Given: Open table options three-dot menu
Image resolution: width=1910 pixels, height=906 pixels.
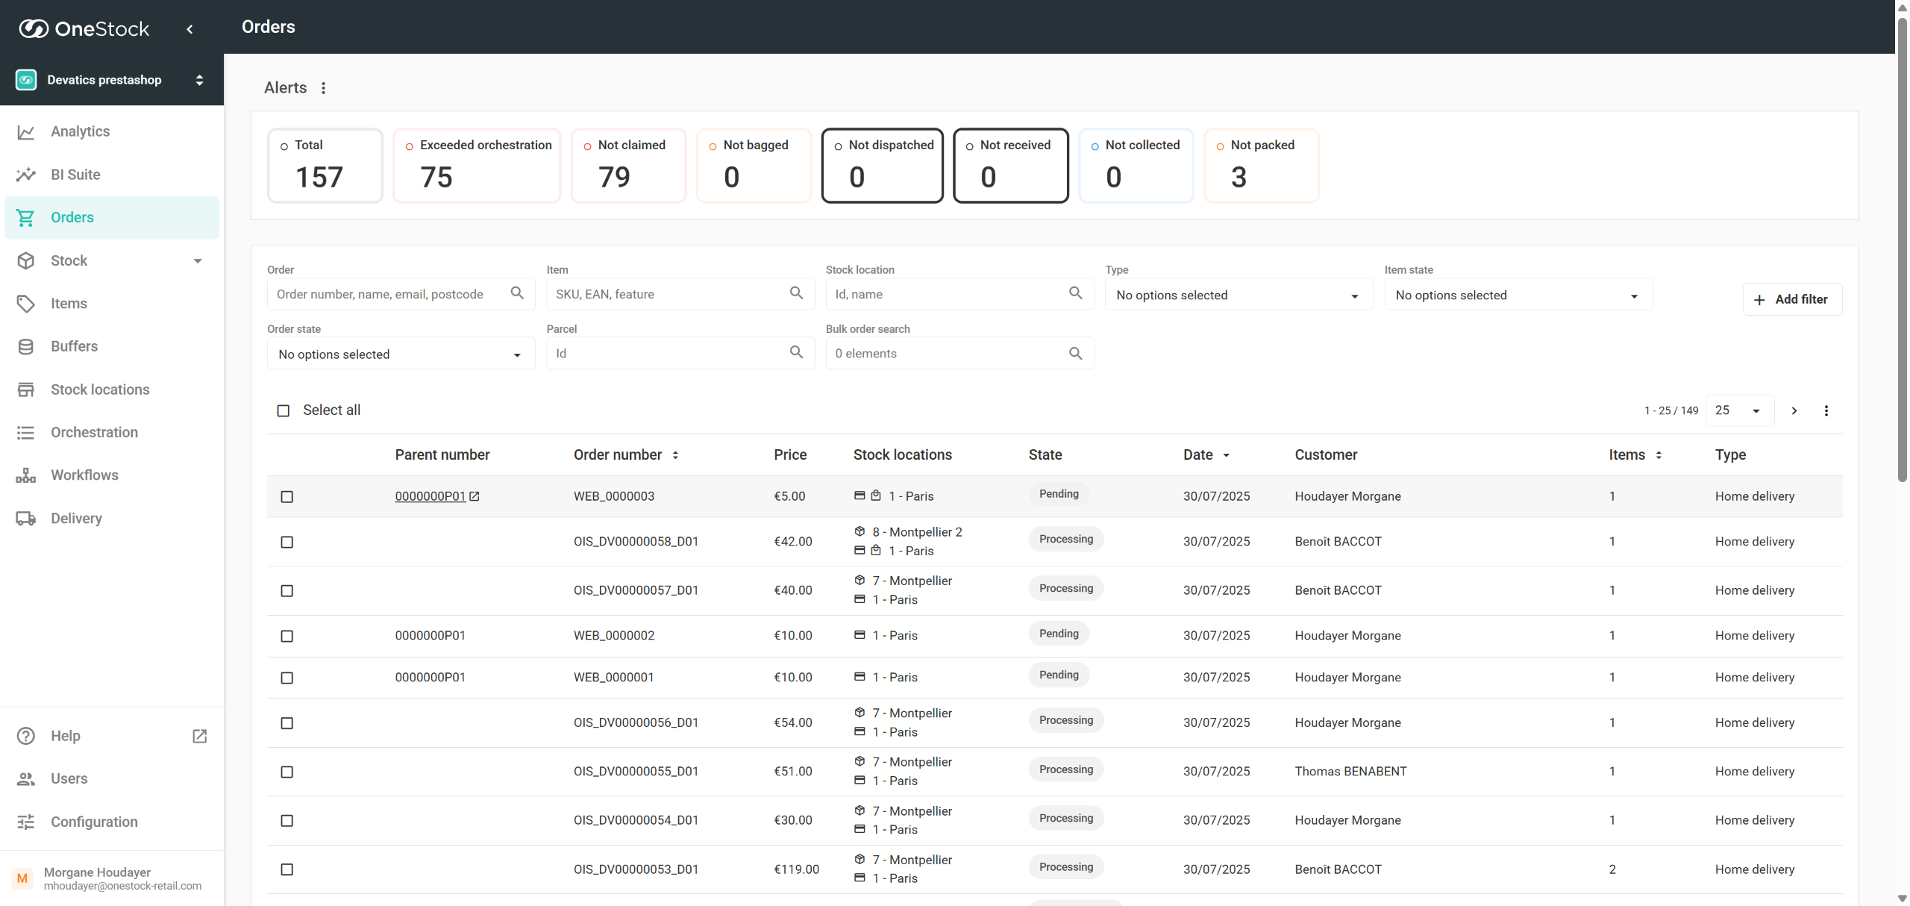Looking at the screenshot, I should click(1826, 410).
